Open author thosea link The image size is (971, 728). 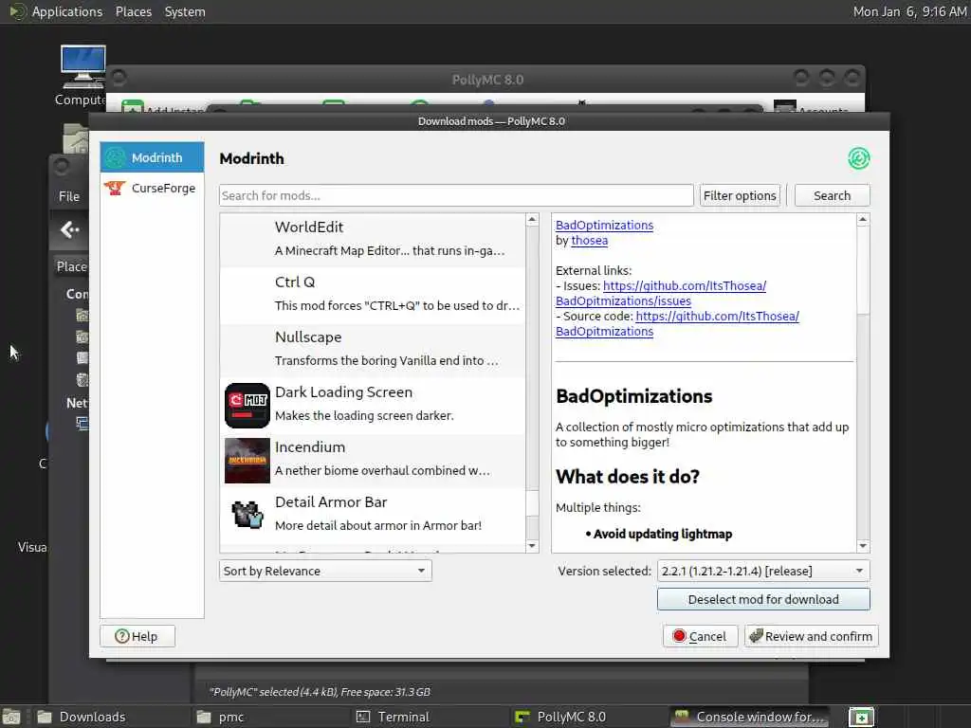(590, 240)
